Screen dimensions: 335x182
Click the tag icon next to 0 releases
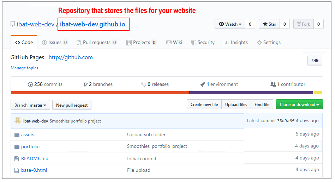(144, 84)
